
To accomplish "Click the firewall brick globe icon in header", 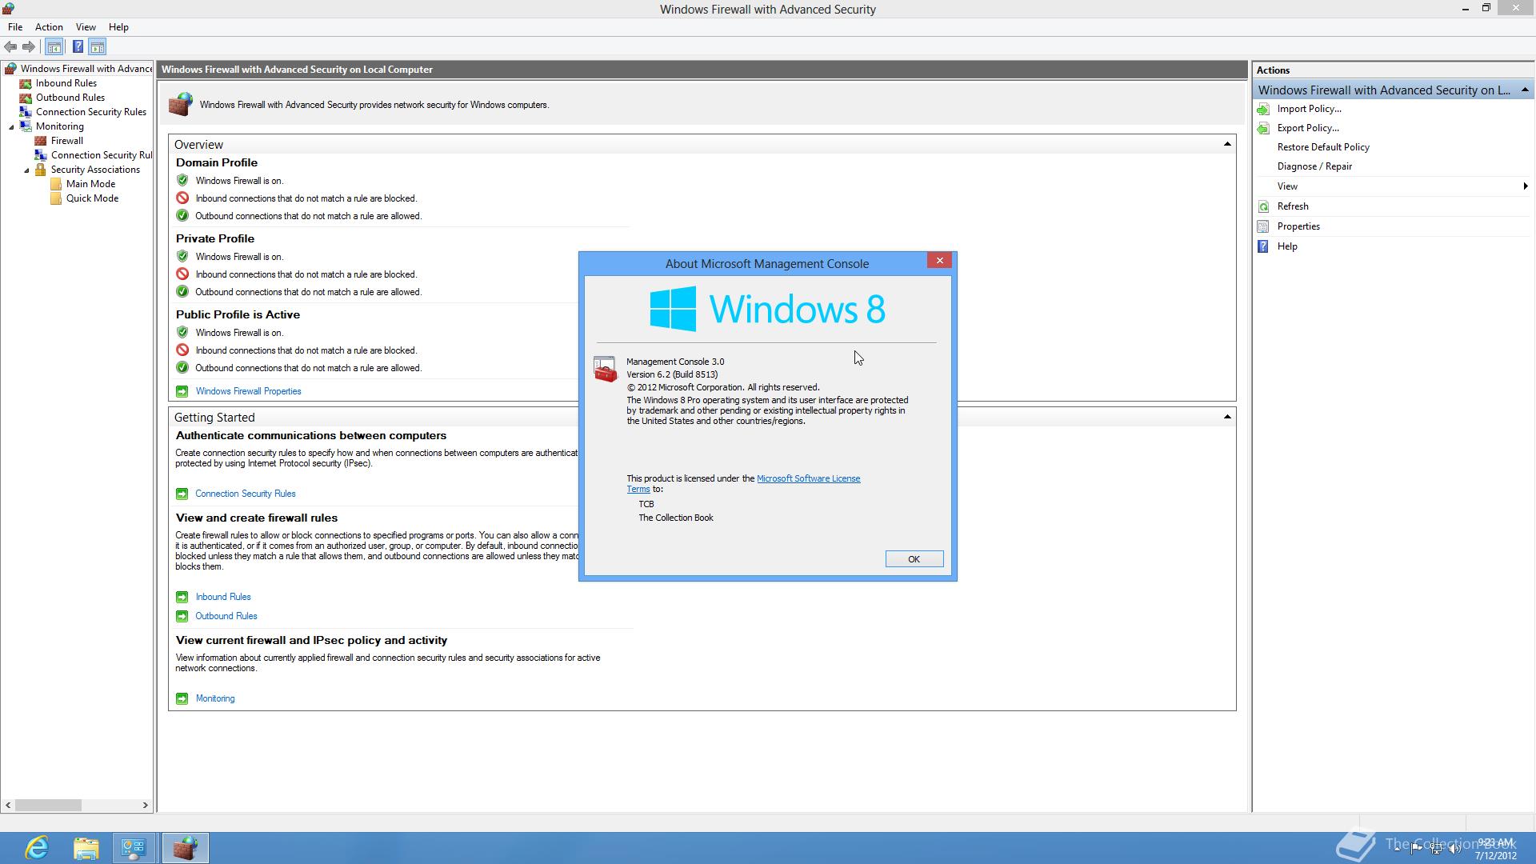I will [181, 104].
